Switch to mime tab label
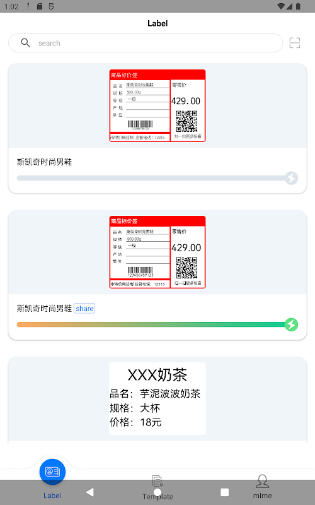This screenshot has width=315, height=505. tap(262, 496)
